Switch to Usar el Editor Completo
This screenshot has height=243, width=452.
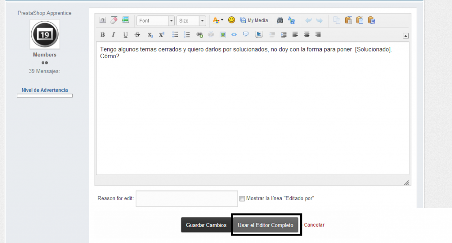265,225
